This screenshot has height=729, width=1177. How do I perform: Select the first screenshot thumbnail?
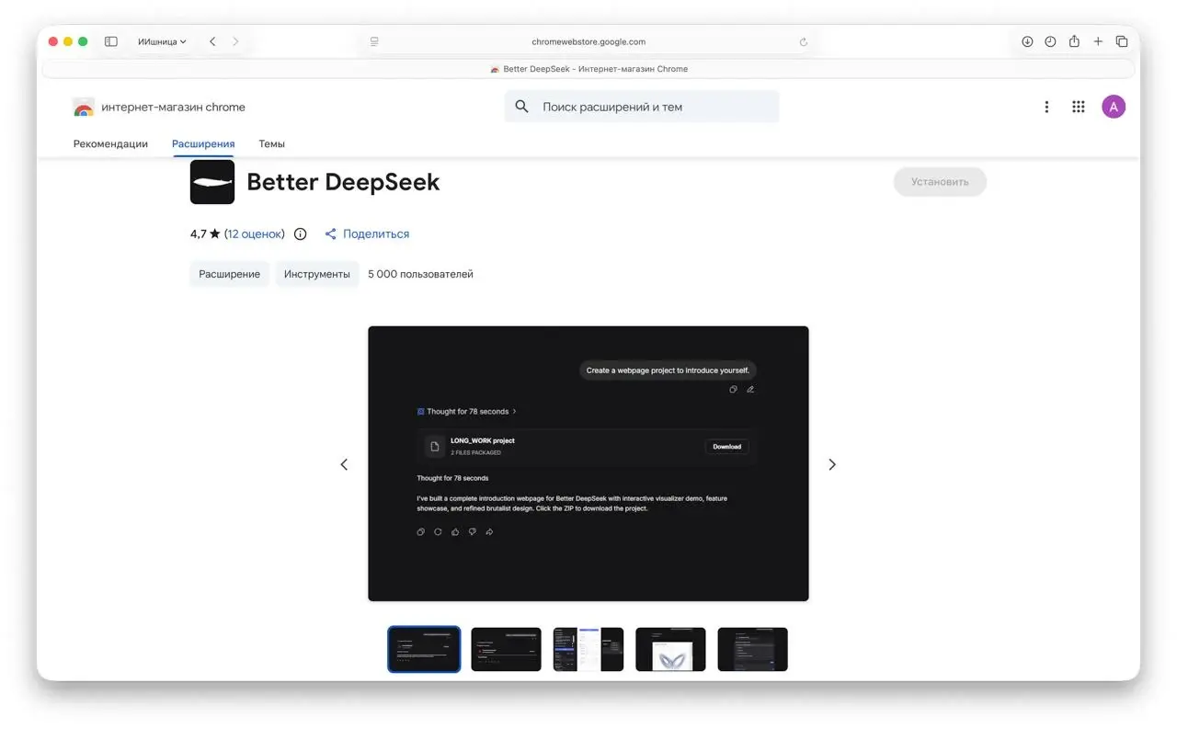tap(424, 649)
